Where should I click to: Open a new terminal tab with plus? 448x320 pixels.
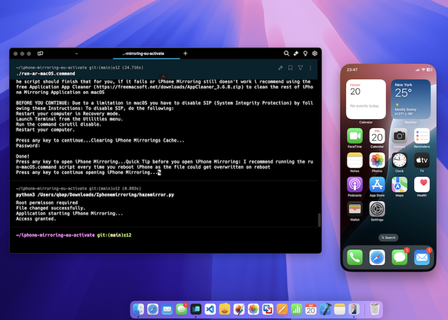pyautogui.click(x=185, y=53)
